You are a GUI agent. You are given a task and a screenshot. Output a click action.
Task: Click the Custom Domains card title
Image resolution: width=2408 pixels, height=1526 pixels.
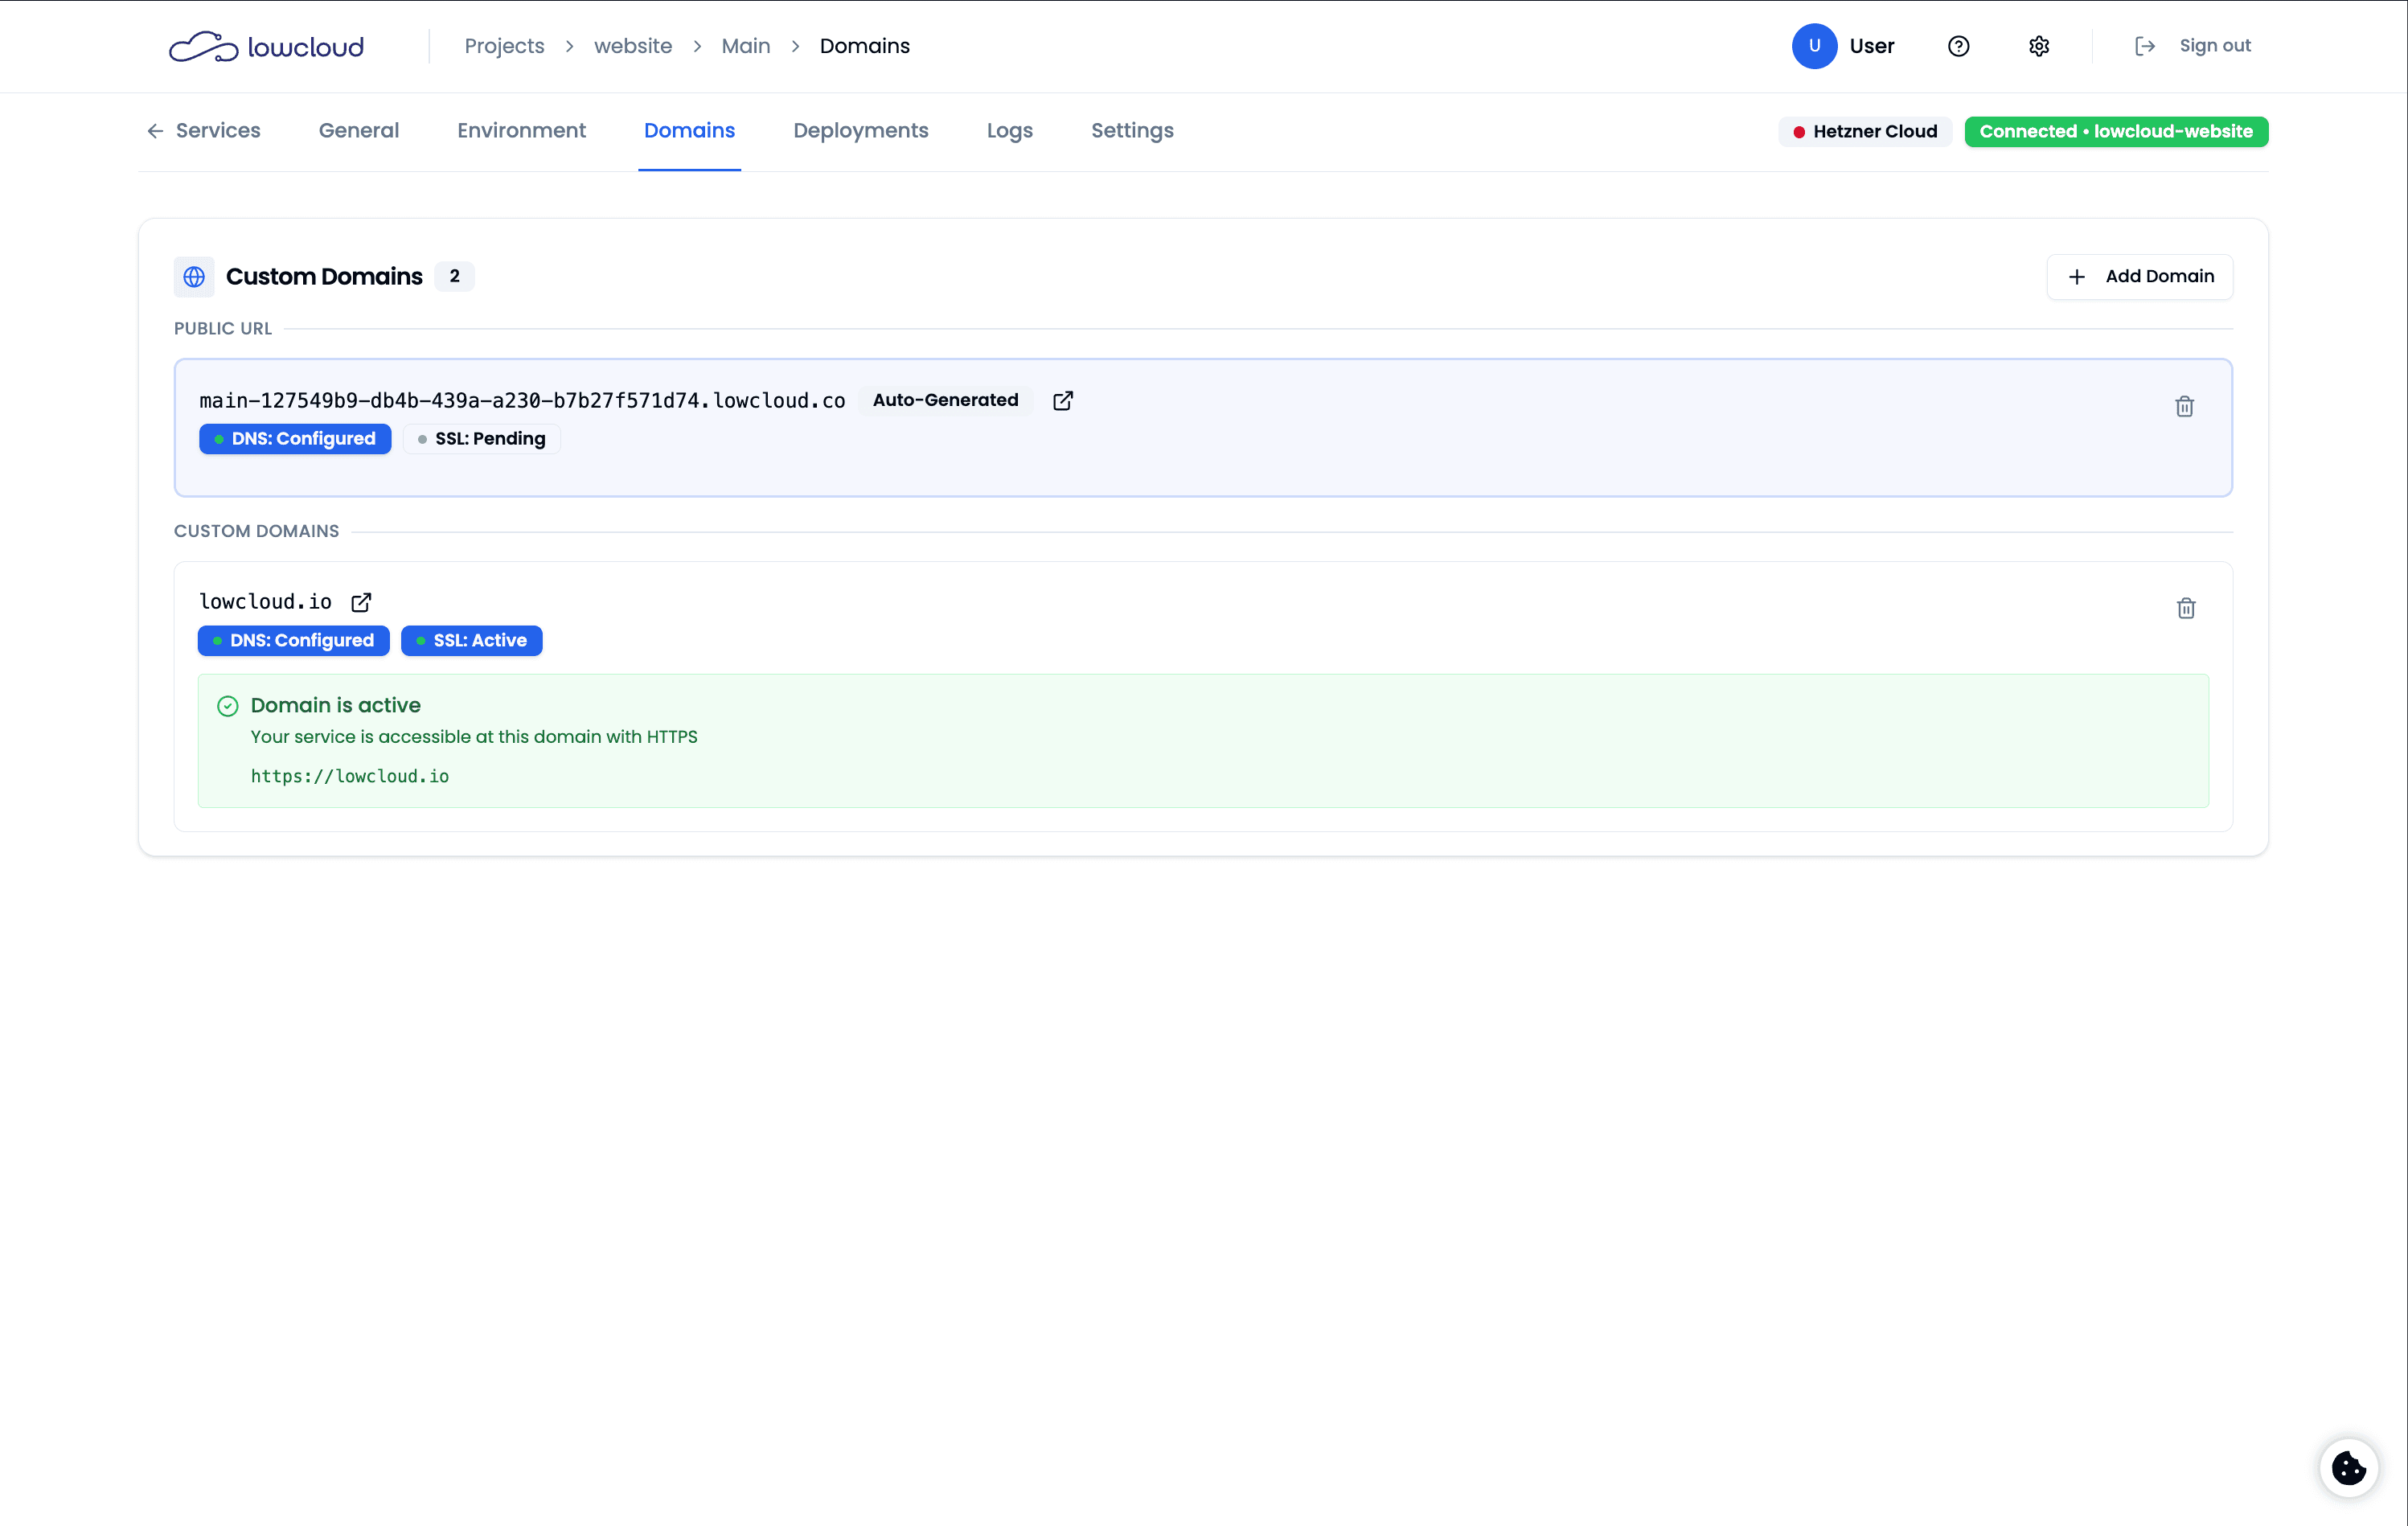324,276
